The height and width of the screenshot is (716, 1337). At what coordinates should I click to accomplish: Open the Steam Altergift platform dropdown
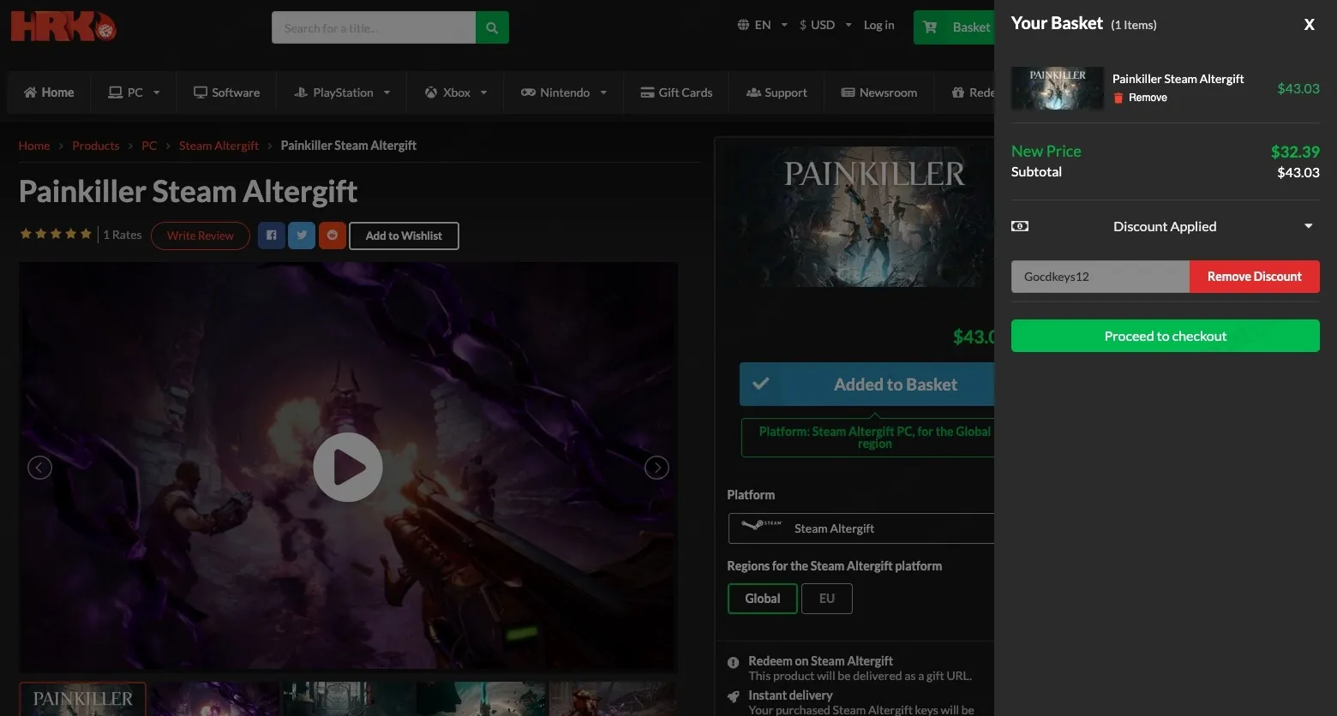tap(861, 528)
